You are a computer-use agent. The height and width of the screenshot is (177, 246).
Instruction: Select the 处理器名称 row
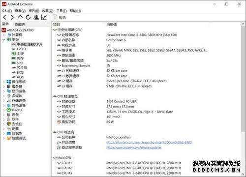pos(146,35)
